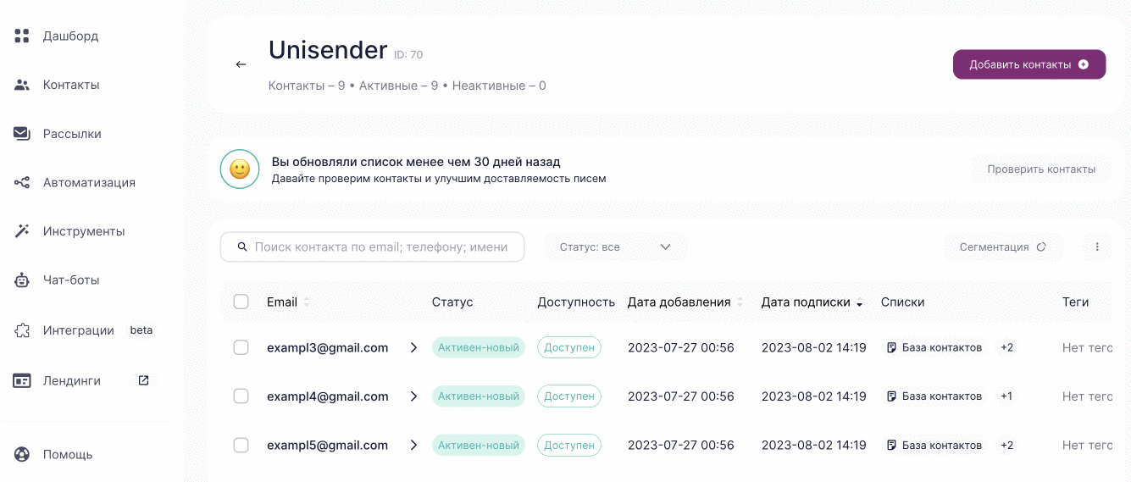Image resolution: width=1131 pixels, height=482 pixels.
Task: Click the Теги column header
Action: click(x=1076, y=302)
